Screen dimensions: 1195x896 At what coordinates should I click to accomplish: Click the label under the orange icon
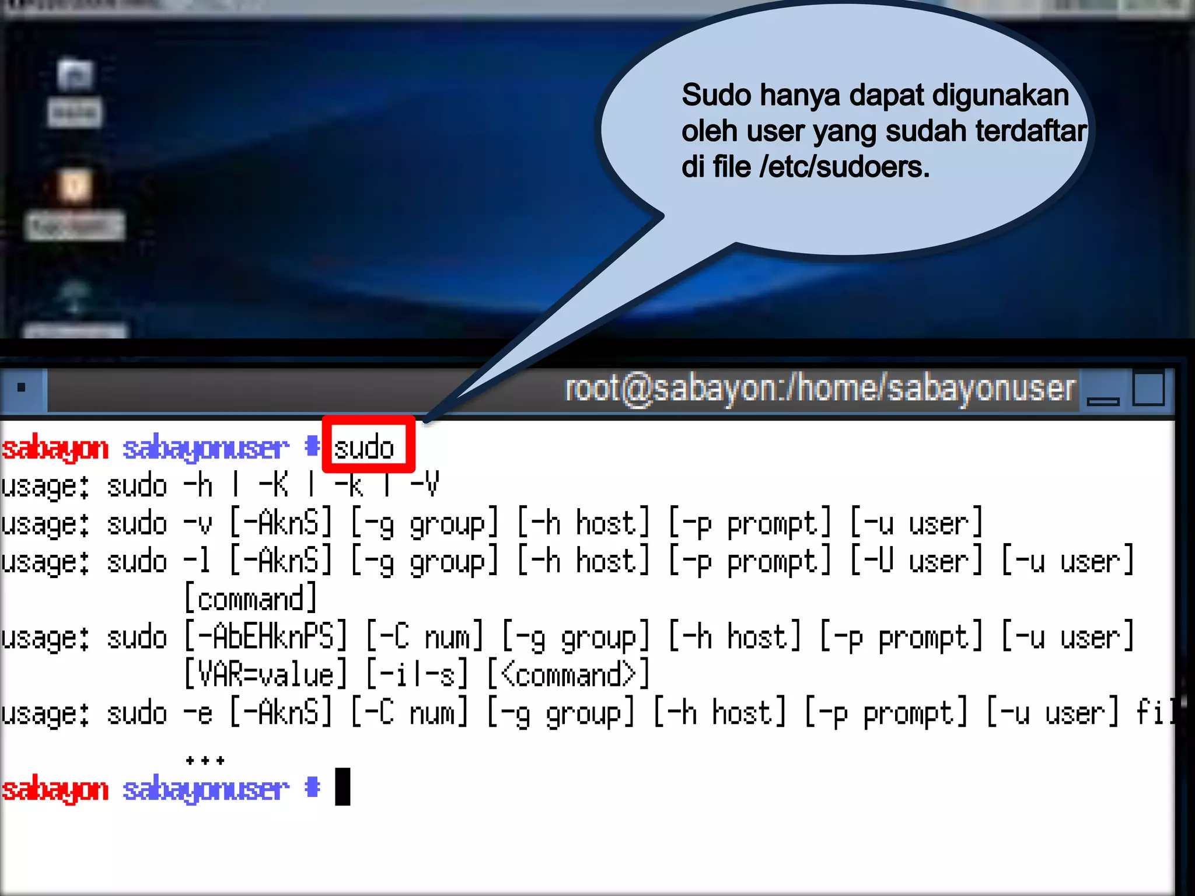(75, 225)
